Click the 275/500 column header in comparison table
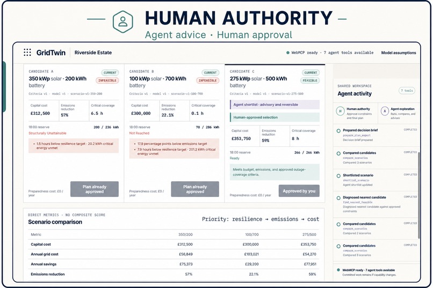 (309, 234)
